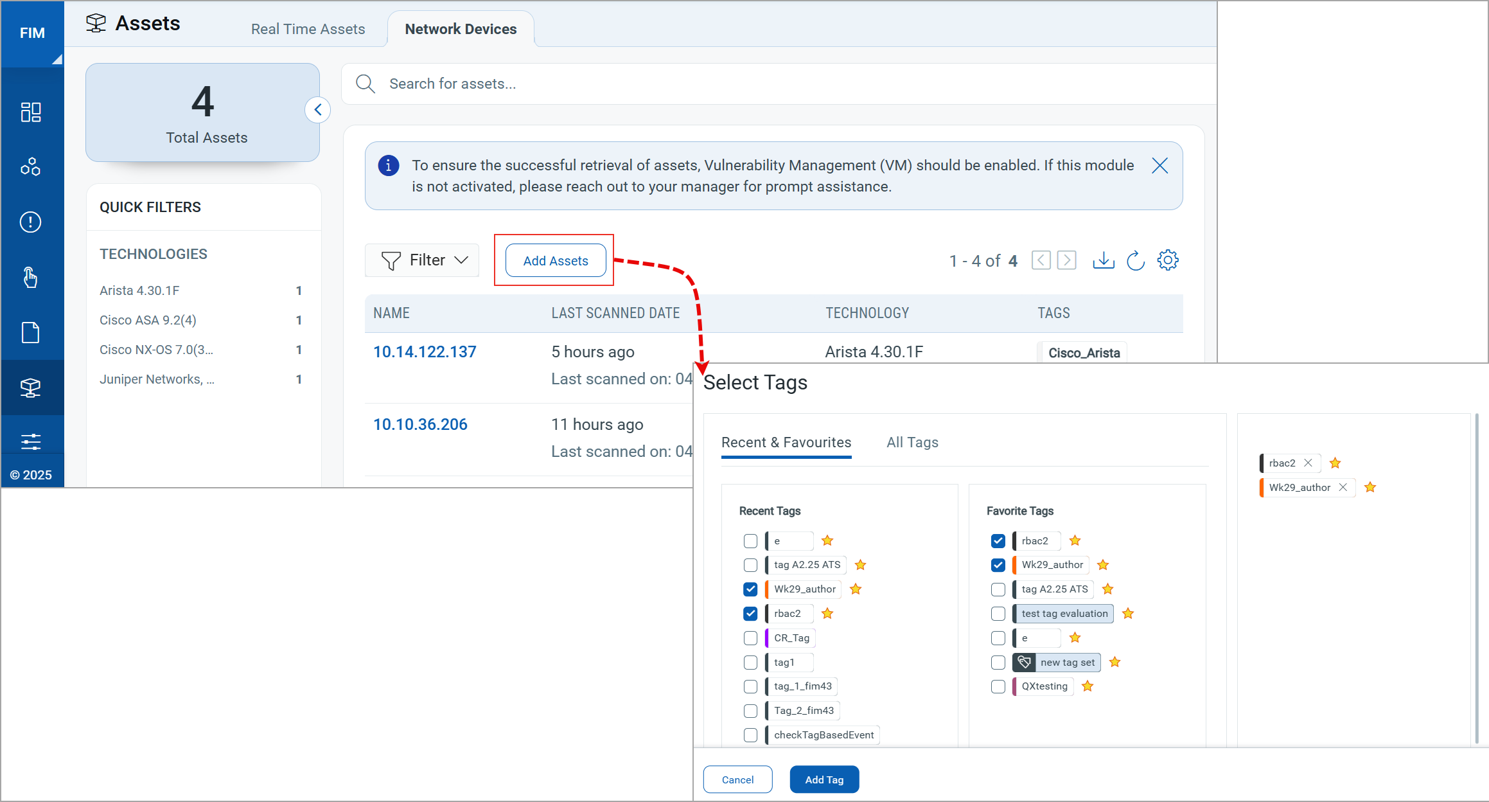Screen dimensions: 1489x802
Task: Click the Search for assets field
Action: (779, 84)
